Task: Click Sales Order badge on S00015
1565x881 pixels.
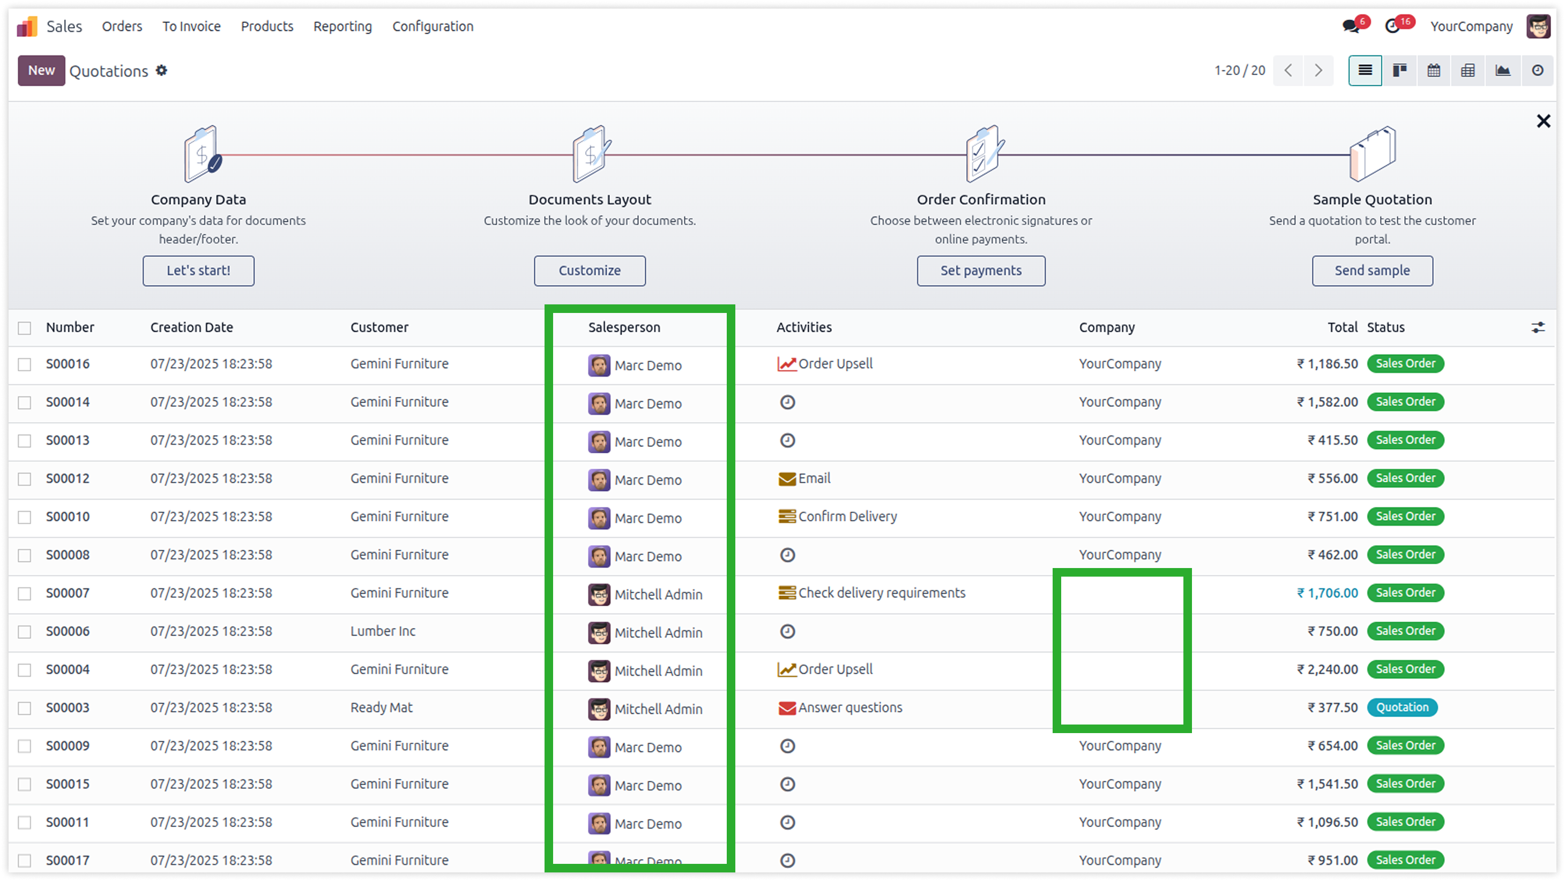Action: tap(1405, 784)
